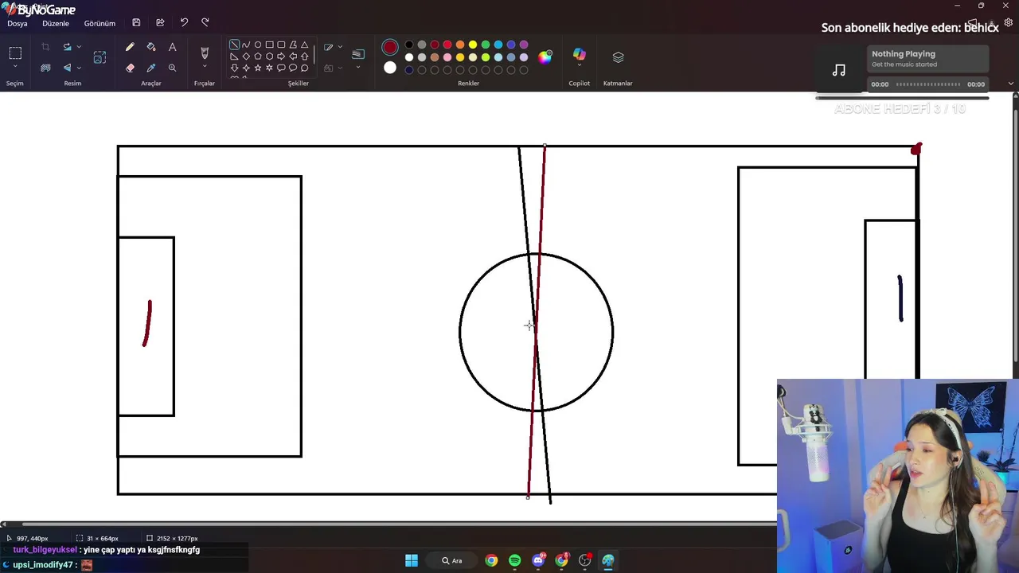Image resolution: width=1019 pixels, height=573 pixels.
Task: Select the Curve shape
Action: tap(246, 45)
